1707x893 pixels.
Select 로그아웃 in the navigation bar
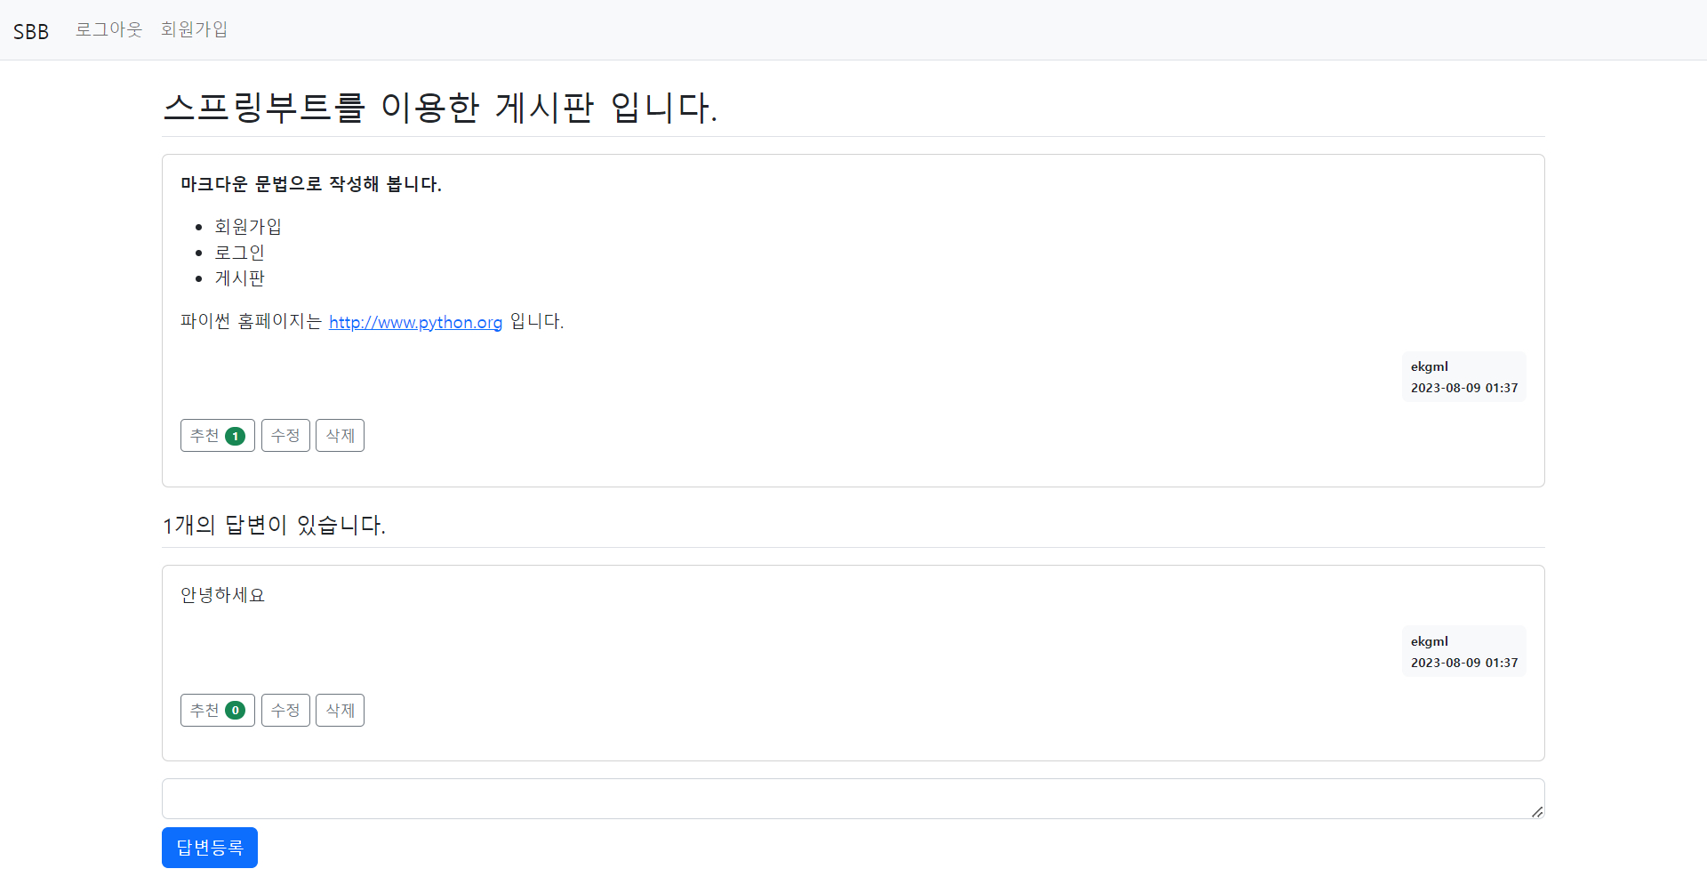(108, 29)
